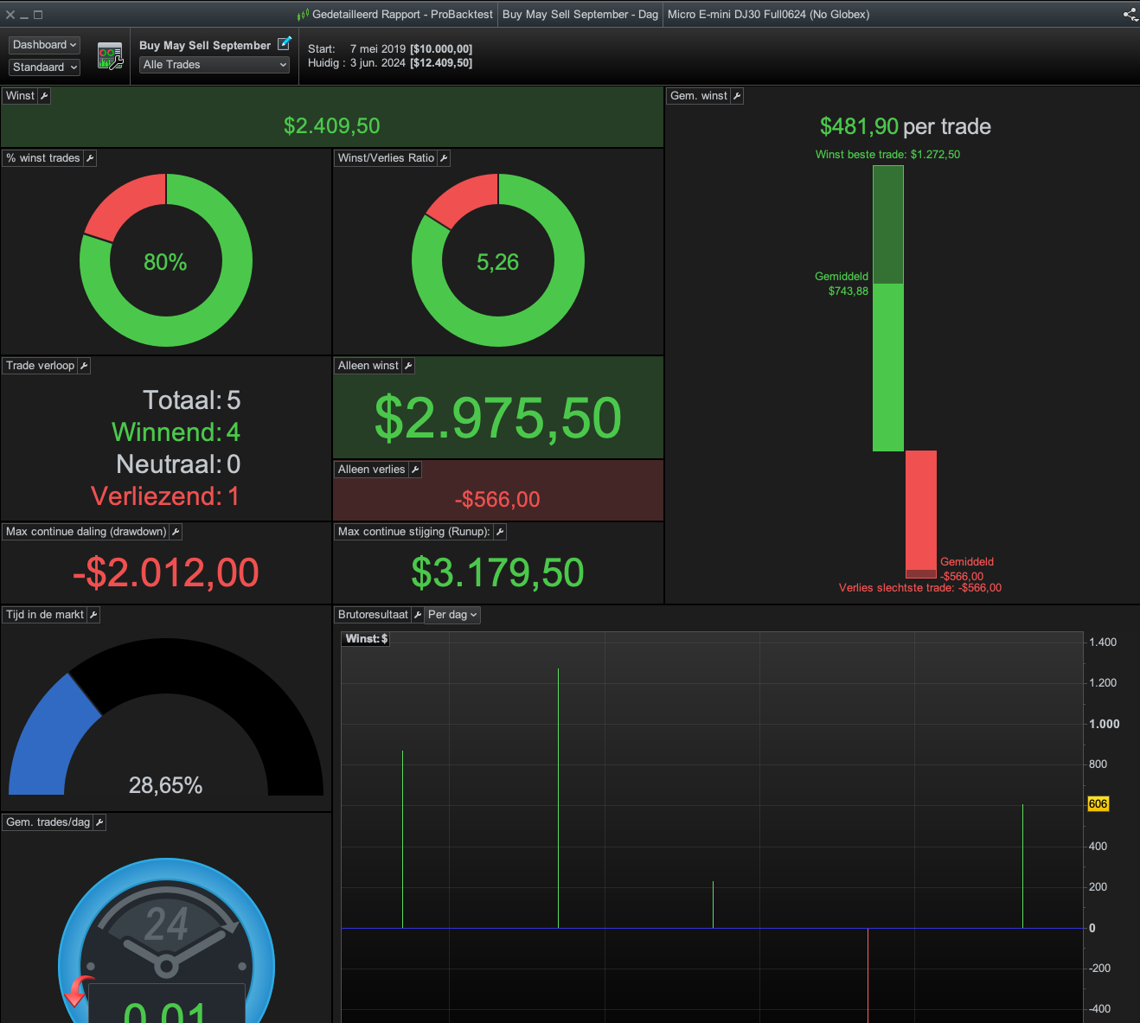Configure the Winst/Verlies Ratio panel via wrench
Image resolution: width=1140 pixels, height=1023 pixels.
click(x=444, y=158)
